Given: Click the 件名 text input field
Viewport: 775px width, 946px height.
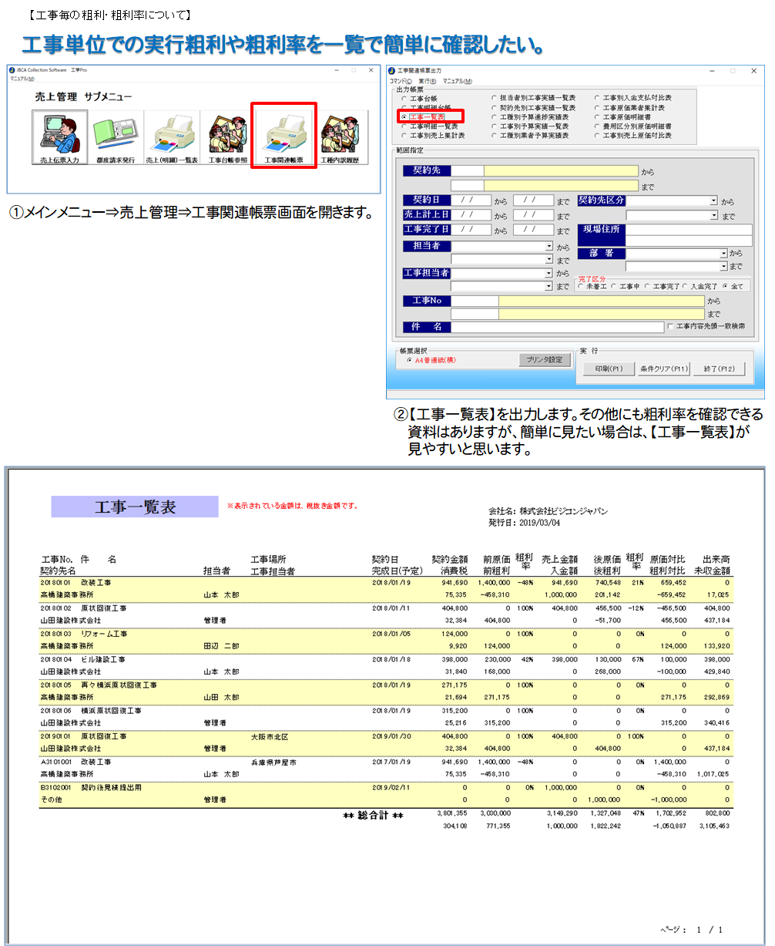Looking at the screenshot, I should tap(557, 327).
